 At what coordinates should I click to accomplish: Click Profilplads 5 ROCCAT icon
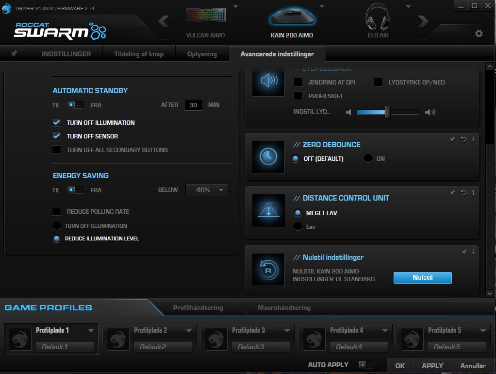pos(412,339)
